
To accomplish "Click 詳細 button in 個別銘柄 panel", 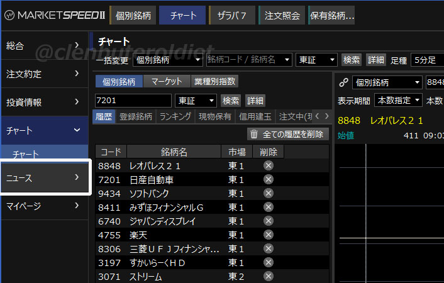I will 255,101.
